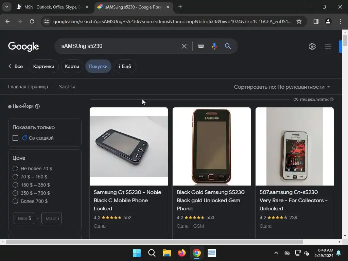Enable the Со скидкой checkbox

[15, 138]
